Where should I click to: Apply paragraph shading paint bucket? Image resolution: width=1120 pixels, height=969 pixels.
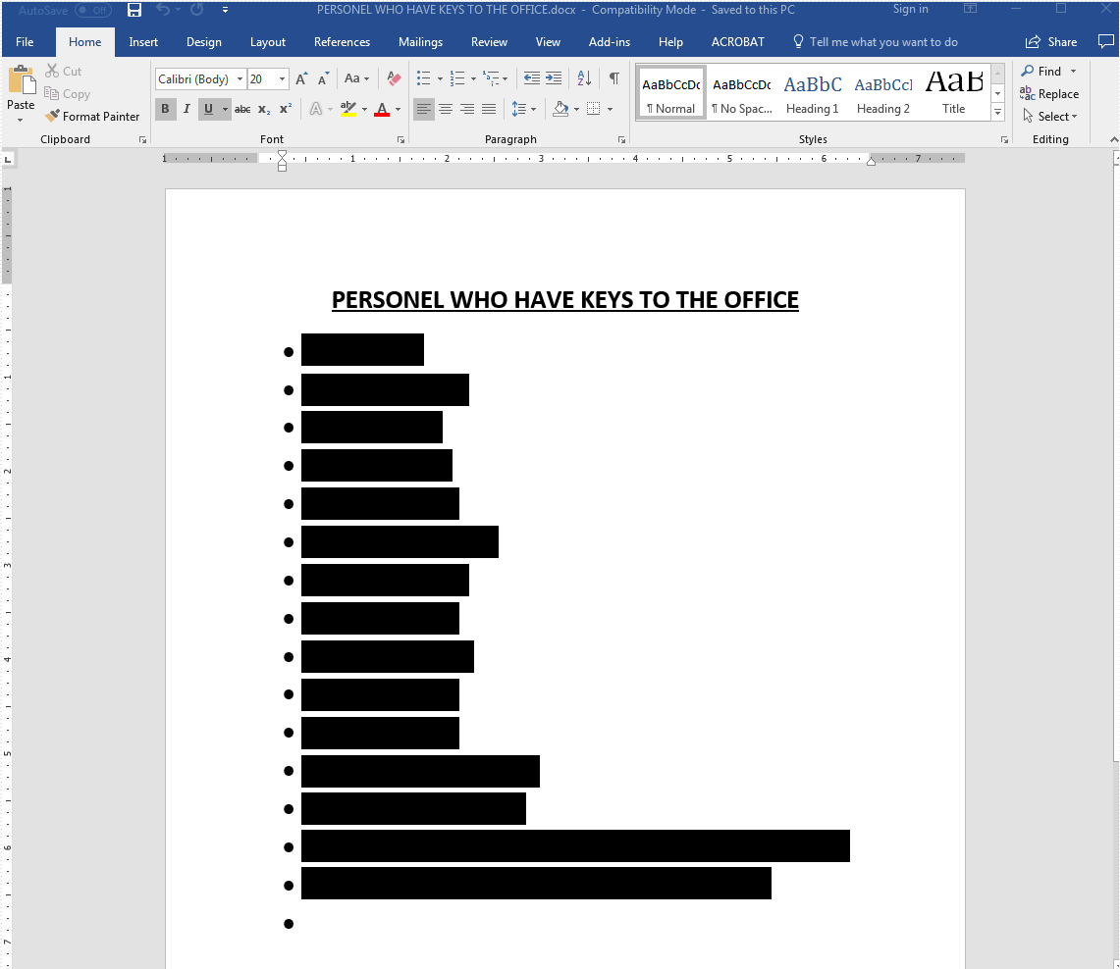click(561, 109)
